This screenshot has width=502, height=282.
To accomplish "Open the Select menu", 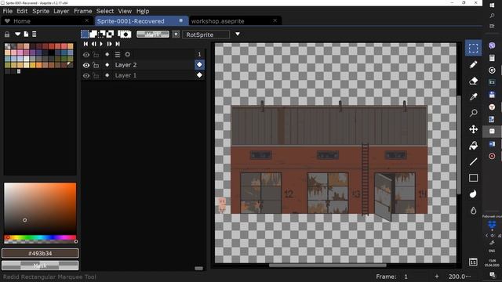I will 105,11.
